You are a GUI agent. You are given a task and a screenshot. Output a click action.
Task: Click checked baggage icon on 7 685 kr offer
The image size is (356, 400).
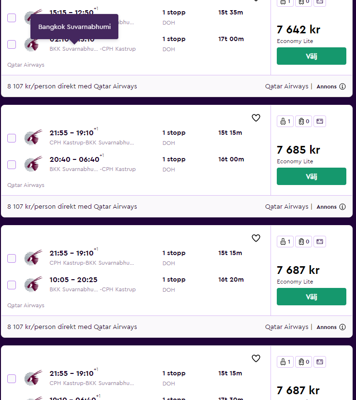[x=302, y=121]
